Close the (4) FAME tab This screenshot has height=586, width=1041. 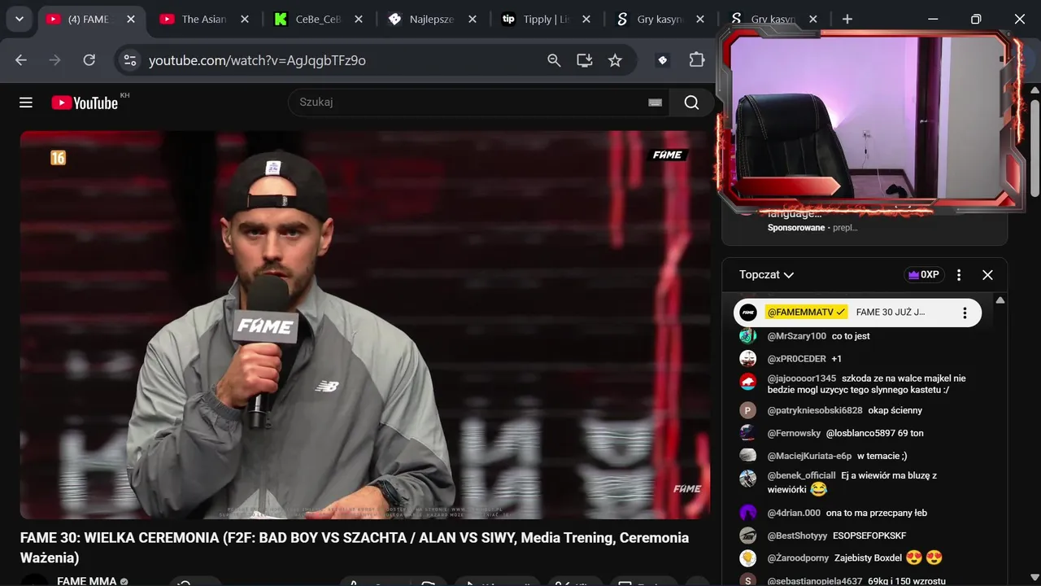click(131, 20)
